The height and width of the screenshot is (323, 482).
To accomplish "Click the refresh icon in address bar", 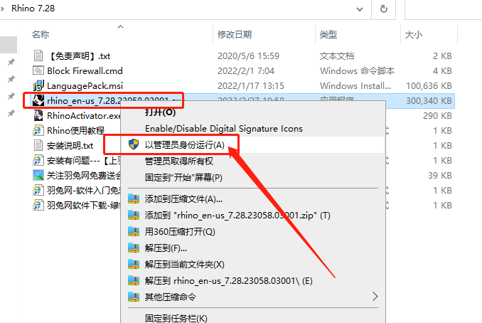I will (384, 9).
